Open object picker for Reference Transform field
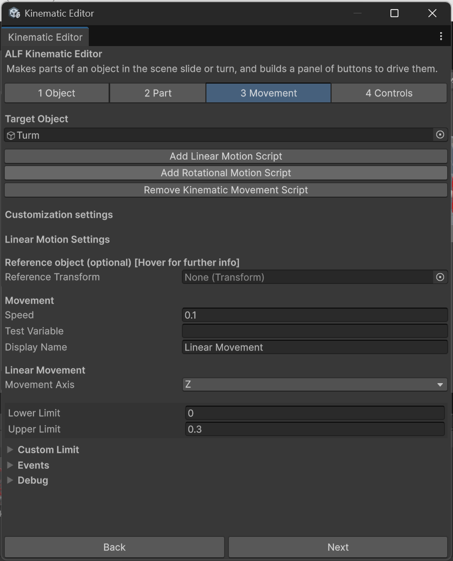This screenshot has width=453, height=561. pyautogui.click(x=440, y=277)
